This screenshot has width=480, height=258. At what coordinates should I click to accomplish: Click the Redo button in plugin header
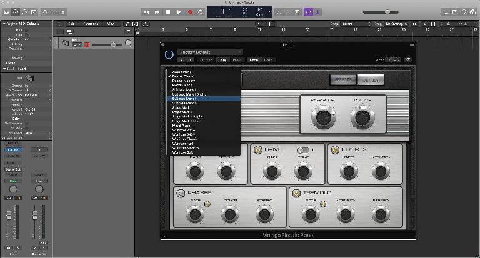pos(268,60)
